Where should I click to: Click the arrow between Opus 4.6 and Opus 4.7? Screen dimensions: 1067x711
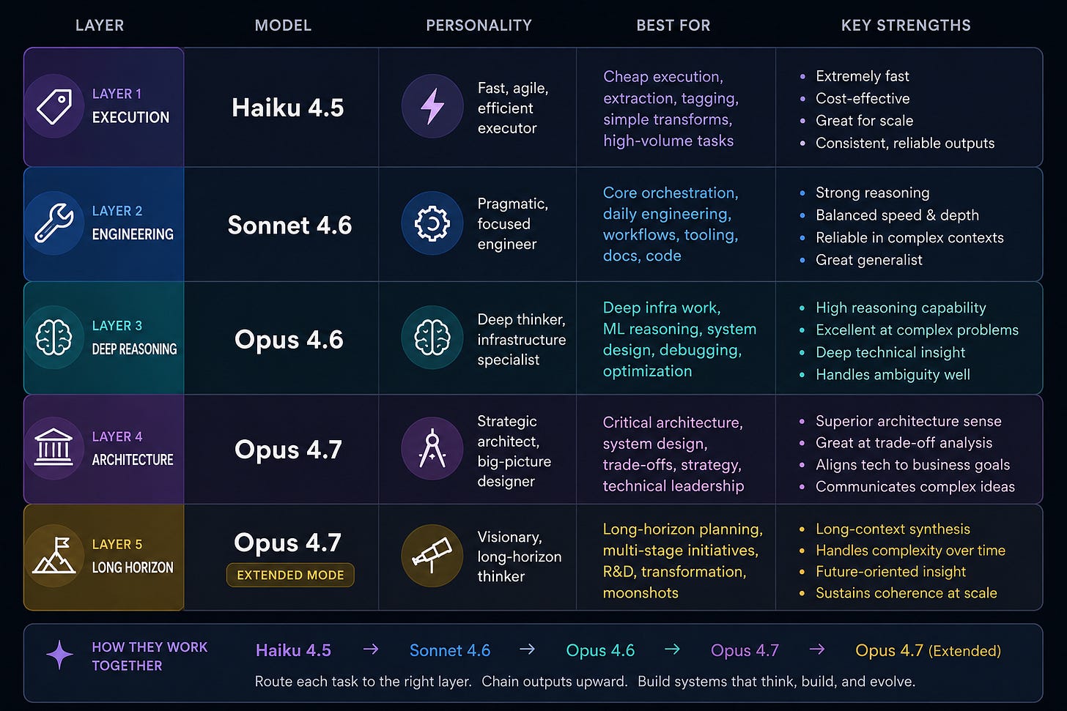(x=672, y=649)
